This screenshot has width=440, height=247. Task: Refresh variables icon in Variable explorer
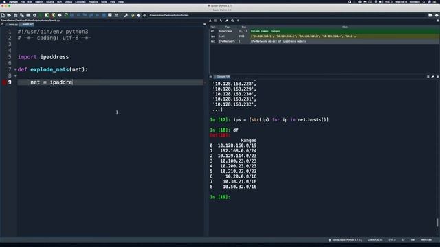coord(238,21)
